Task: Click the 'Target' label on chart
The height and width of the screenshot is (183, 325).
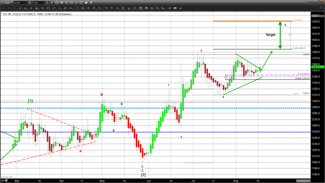Action: pyautogui.click(x=270, y=34)
